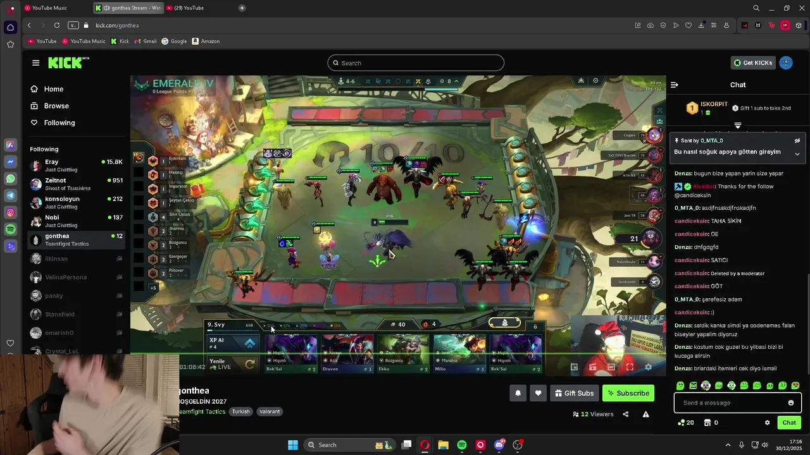The width and height of the screenshot is (810, 455).
Task: Open Spotify from Windows taskbar
Action: (462, 445)
